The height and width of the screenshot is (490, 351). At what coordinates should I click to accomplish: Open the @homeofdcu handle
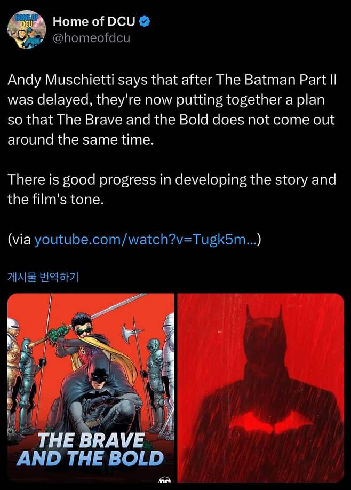[92, 38]
